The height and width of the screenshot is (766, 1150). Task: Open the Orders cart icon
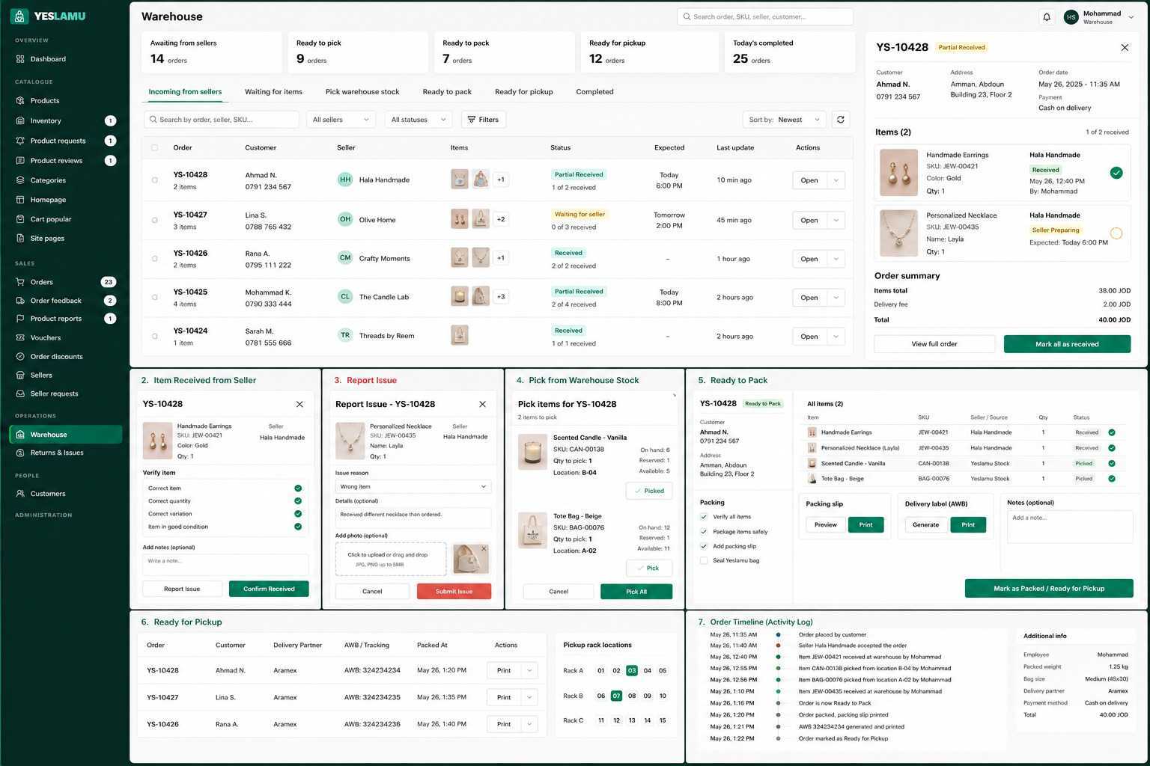(20, 282)
